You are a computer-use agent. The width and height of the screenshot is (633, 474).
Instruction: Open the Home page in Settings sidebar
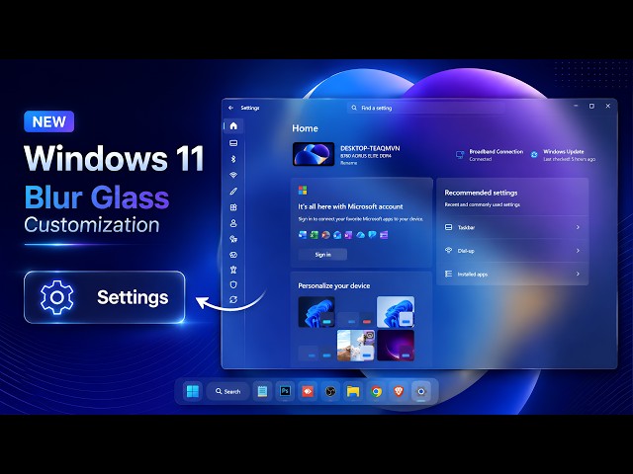click(233, 125)
